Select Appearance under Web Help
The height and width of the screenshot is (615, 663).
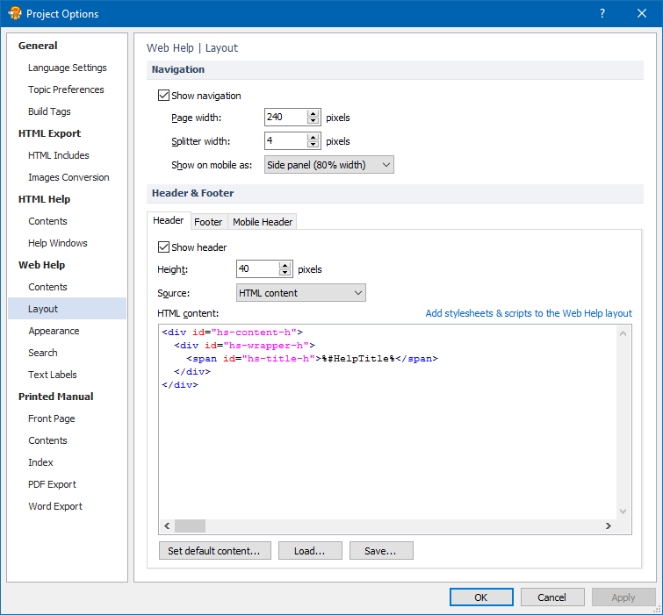tap(54, 331)
